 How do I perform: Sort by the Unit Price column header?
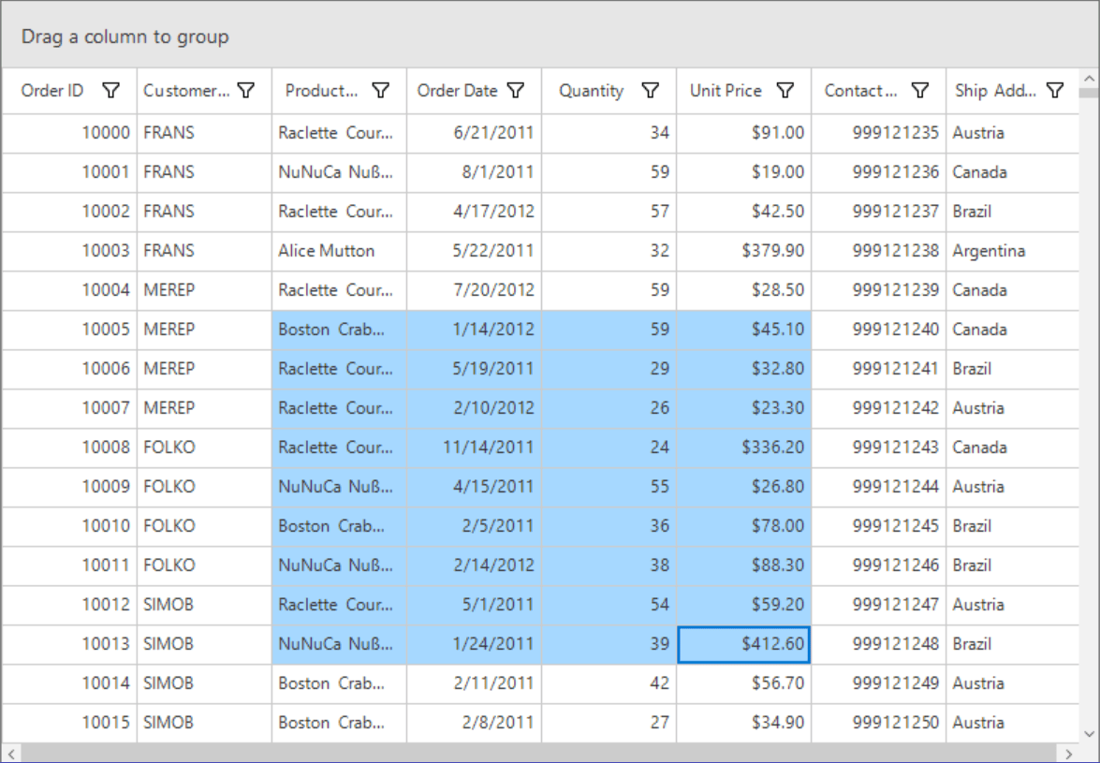tap(726, 90)
